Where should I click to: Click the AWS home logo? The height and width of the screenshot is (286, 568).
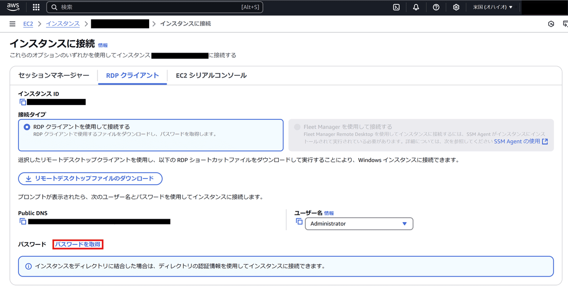[x=12, y=7]
